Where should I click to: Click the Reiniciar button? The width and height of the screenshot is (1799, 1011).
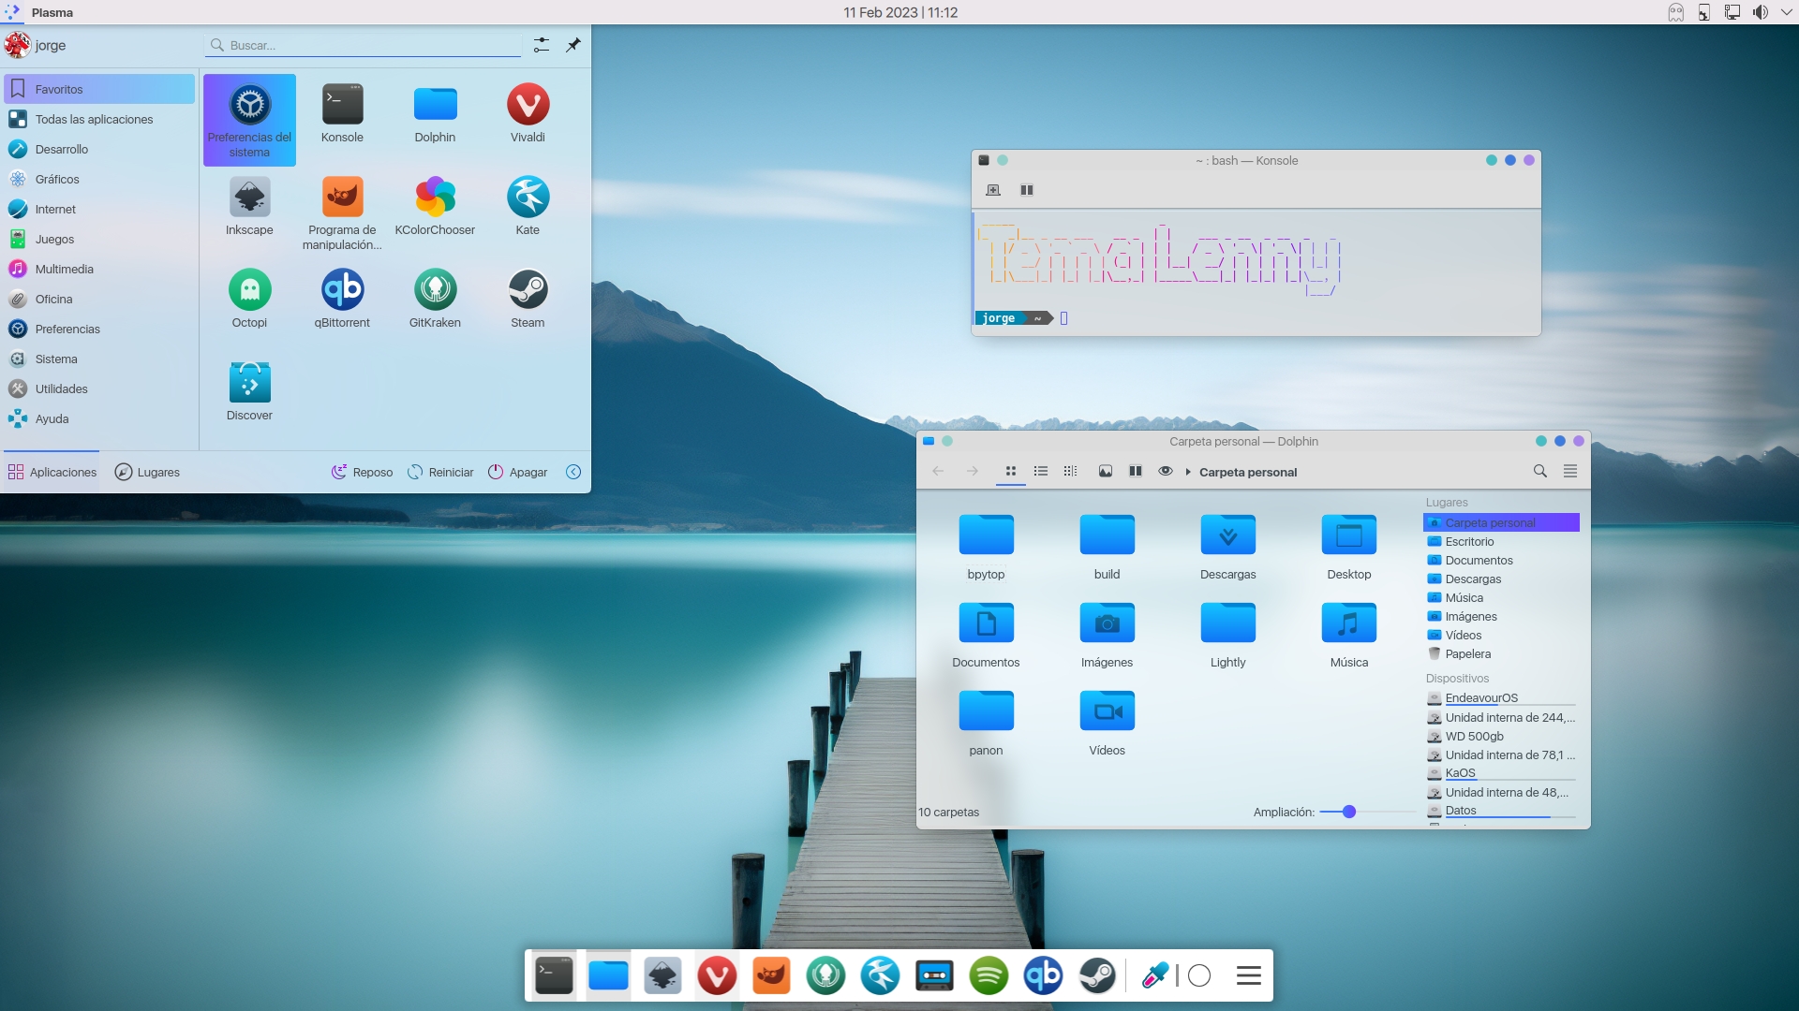point(440,472)
